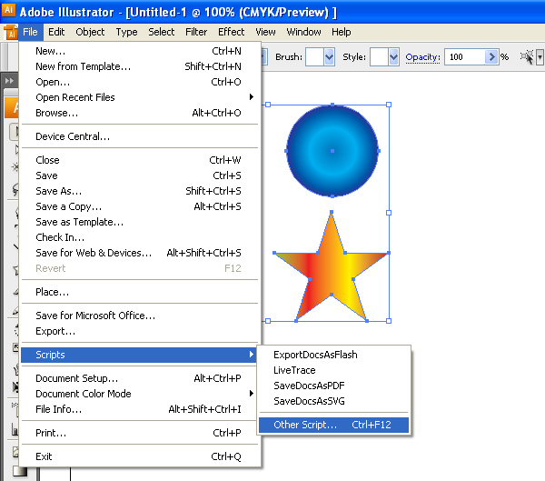Open the Effect menu

(231, 32)
